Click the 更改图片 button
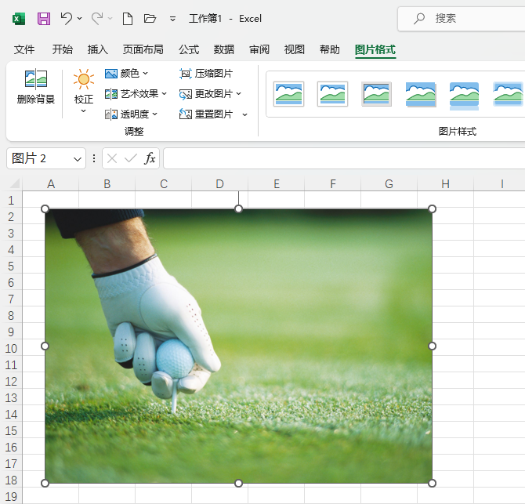This screenshot has height=504, width=525. (x=206, y=94)
